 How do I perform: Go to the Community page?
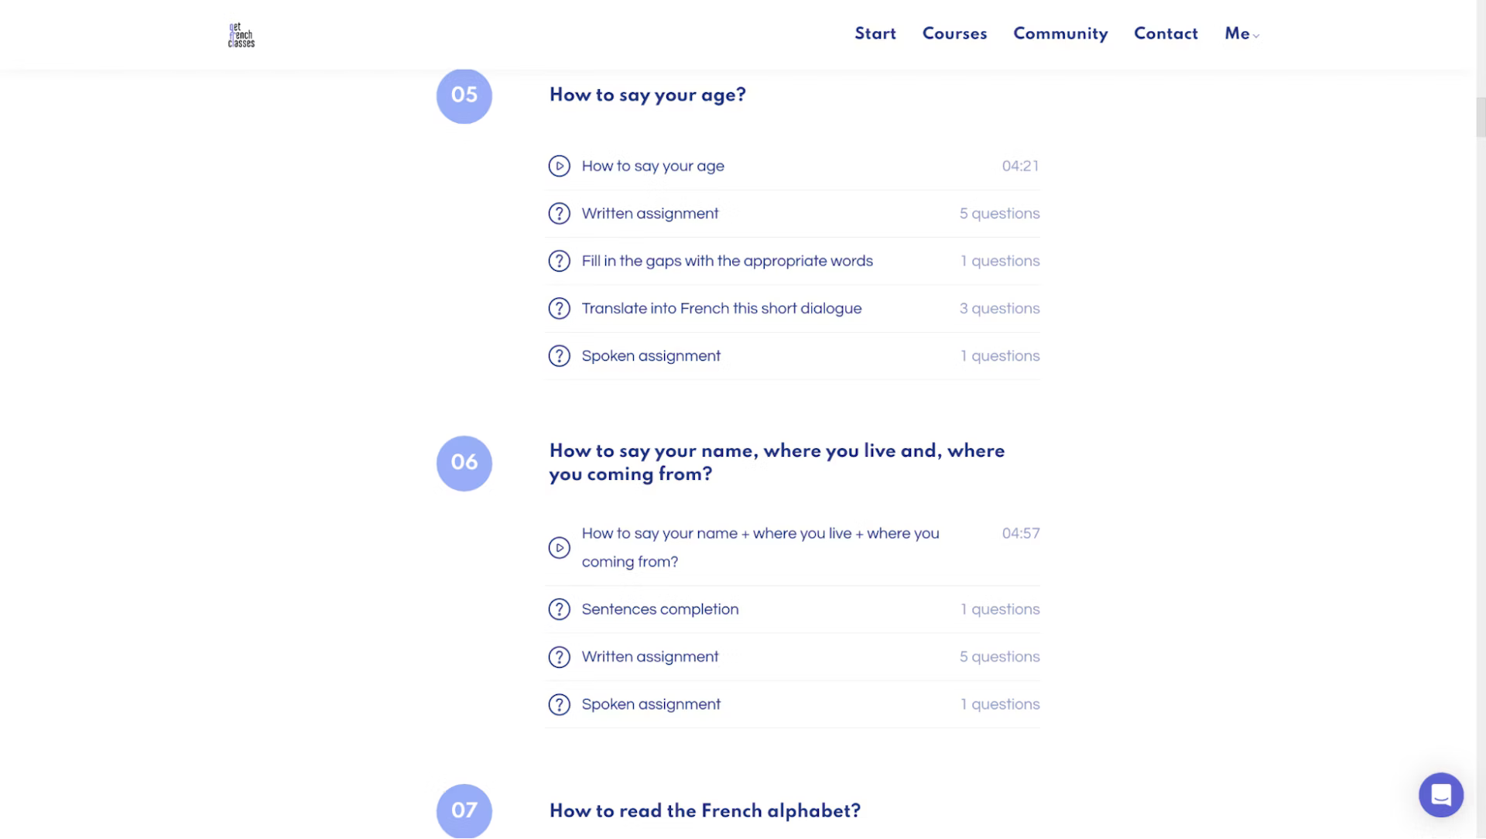pyautogui.click(x=1060, y=33)
